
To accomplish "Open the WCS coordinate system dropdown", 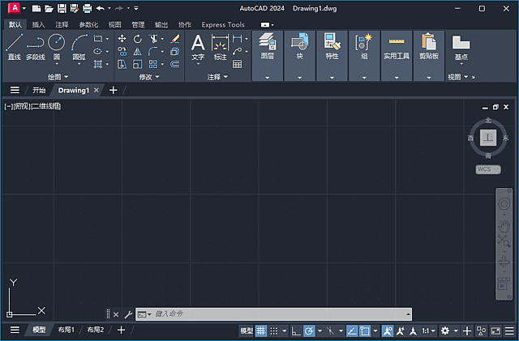I will 487,169.
